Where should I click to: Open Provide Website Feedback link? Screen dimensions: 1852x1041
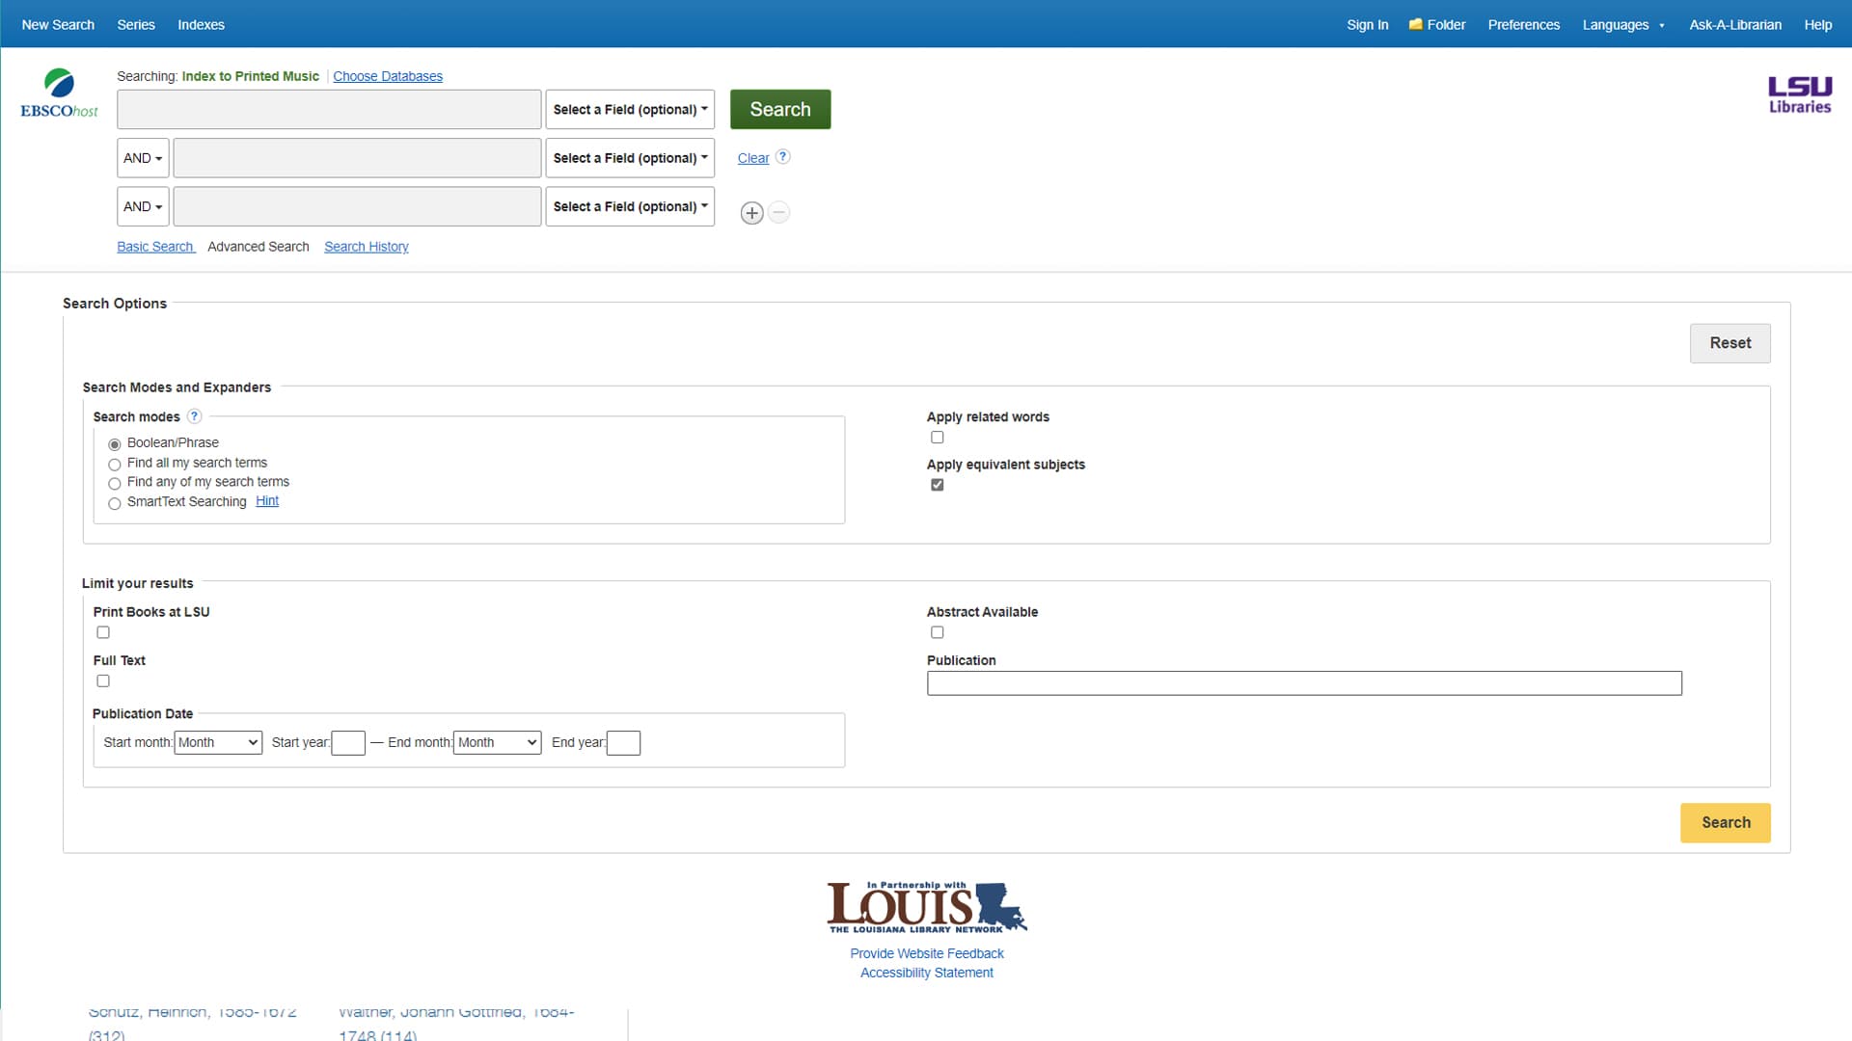927,953
